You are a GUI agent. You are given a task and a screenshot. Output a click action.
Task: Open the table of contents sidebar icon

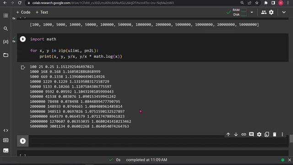[x=5, y=16]
